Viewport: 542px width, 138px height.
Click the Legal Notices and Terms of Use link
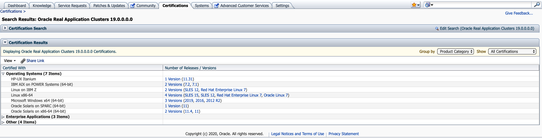[298, 134]
